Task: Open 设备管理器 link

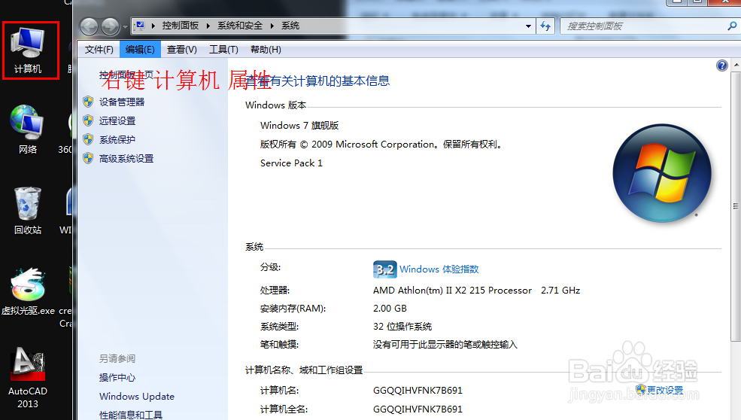Action: [122, 102]
